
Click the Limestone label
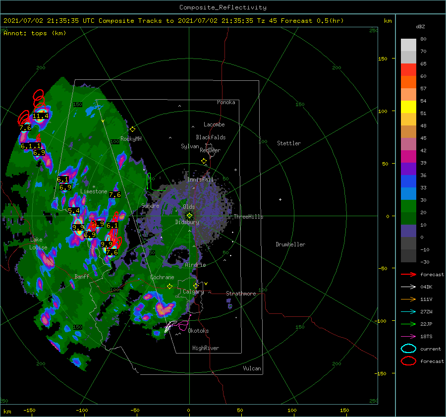pos(94,191)
